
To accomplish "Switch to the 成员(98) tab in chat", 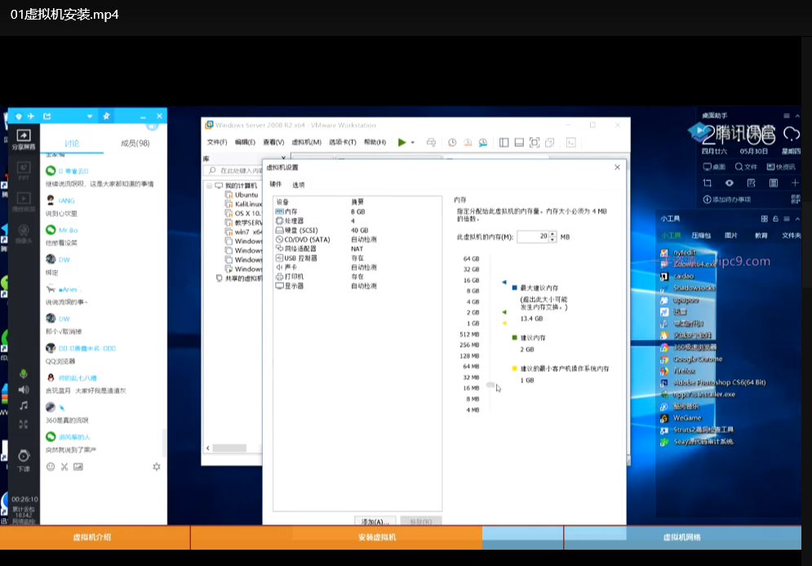I will click(135, 144).
